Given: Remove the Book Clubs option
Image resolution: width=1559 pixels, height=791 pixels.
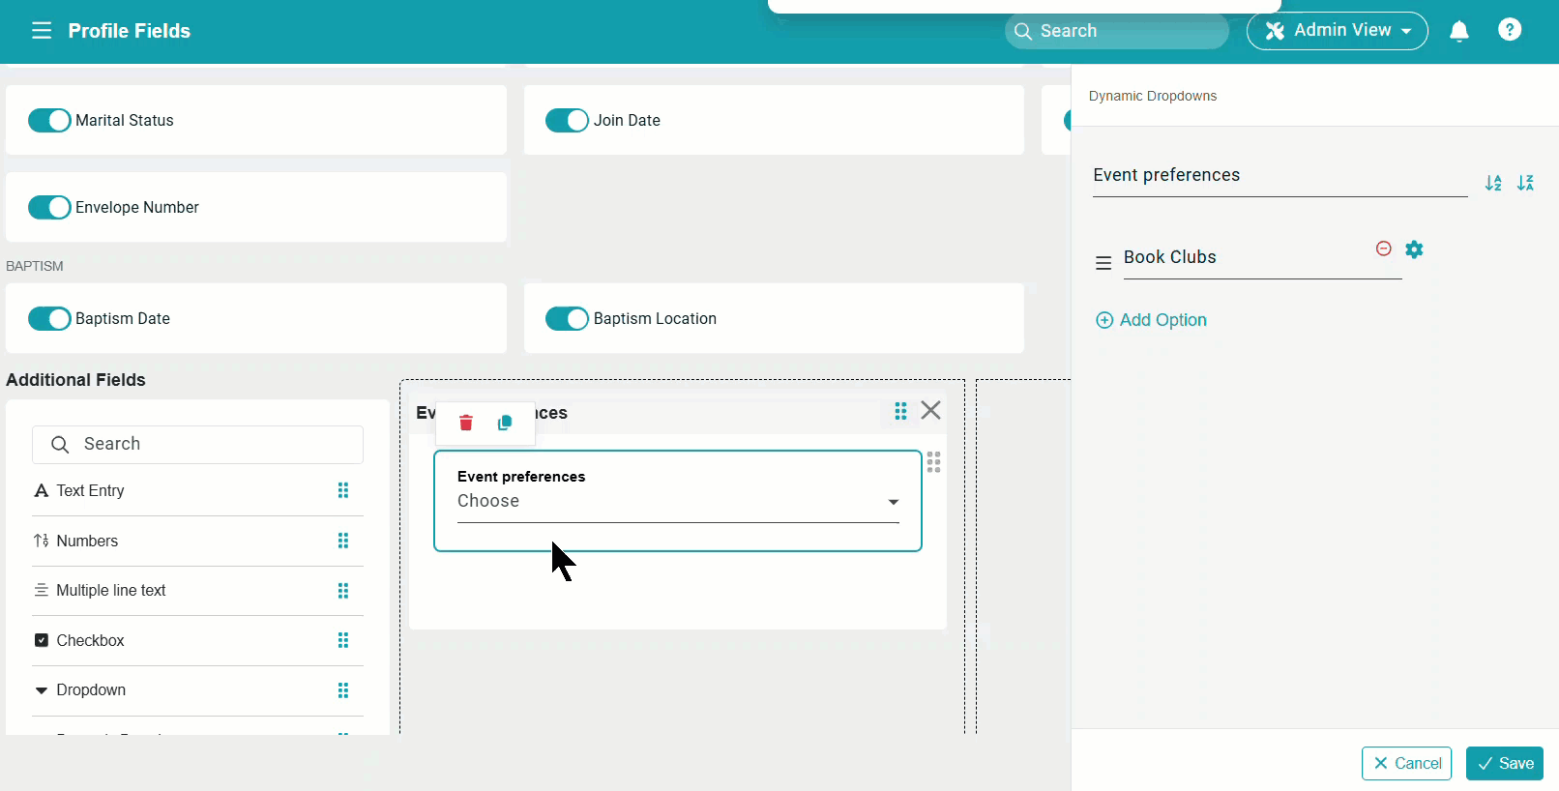Looking at the screenshot, I should point(1383,249).
